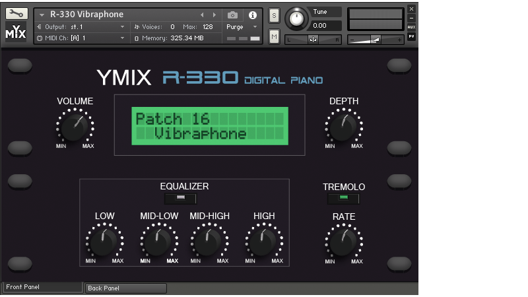Switch to the Back Panel tab
Screen dimensions: 528x297
point(125,288)
